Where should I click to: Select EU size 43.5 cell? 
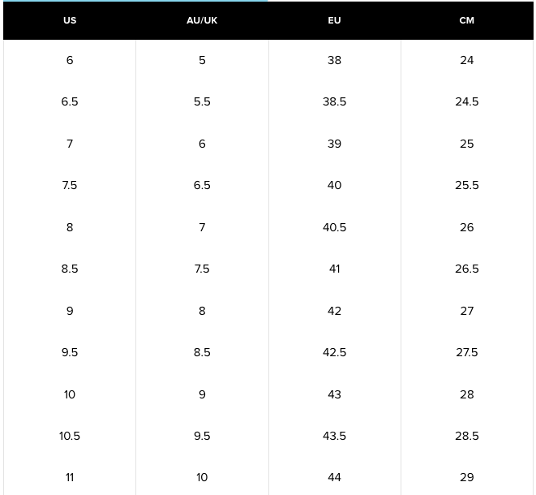click(334, 436)
